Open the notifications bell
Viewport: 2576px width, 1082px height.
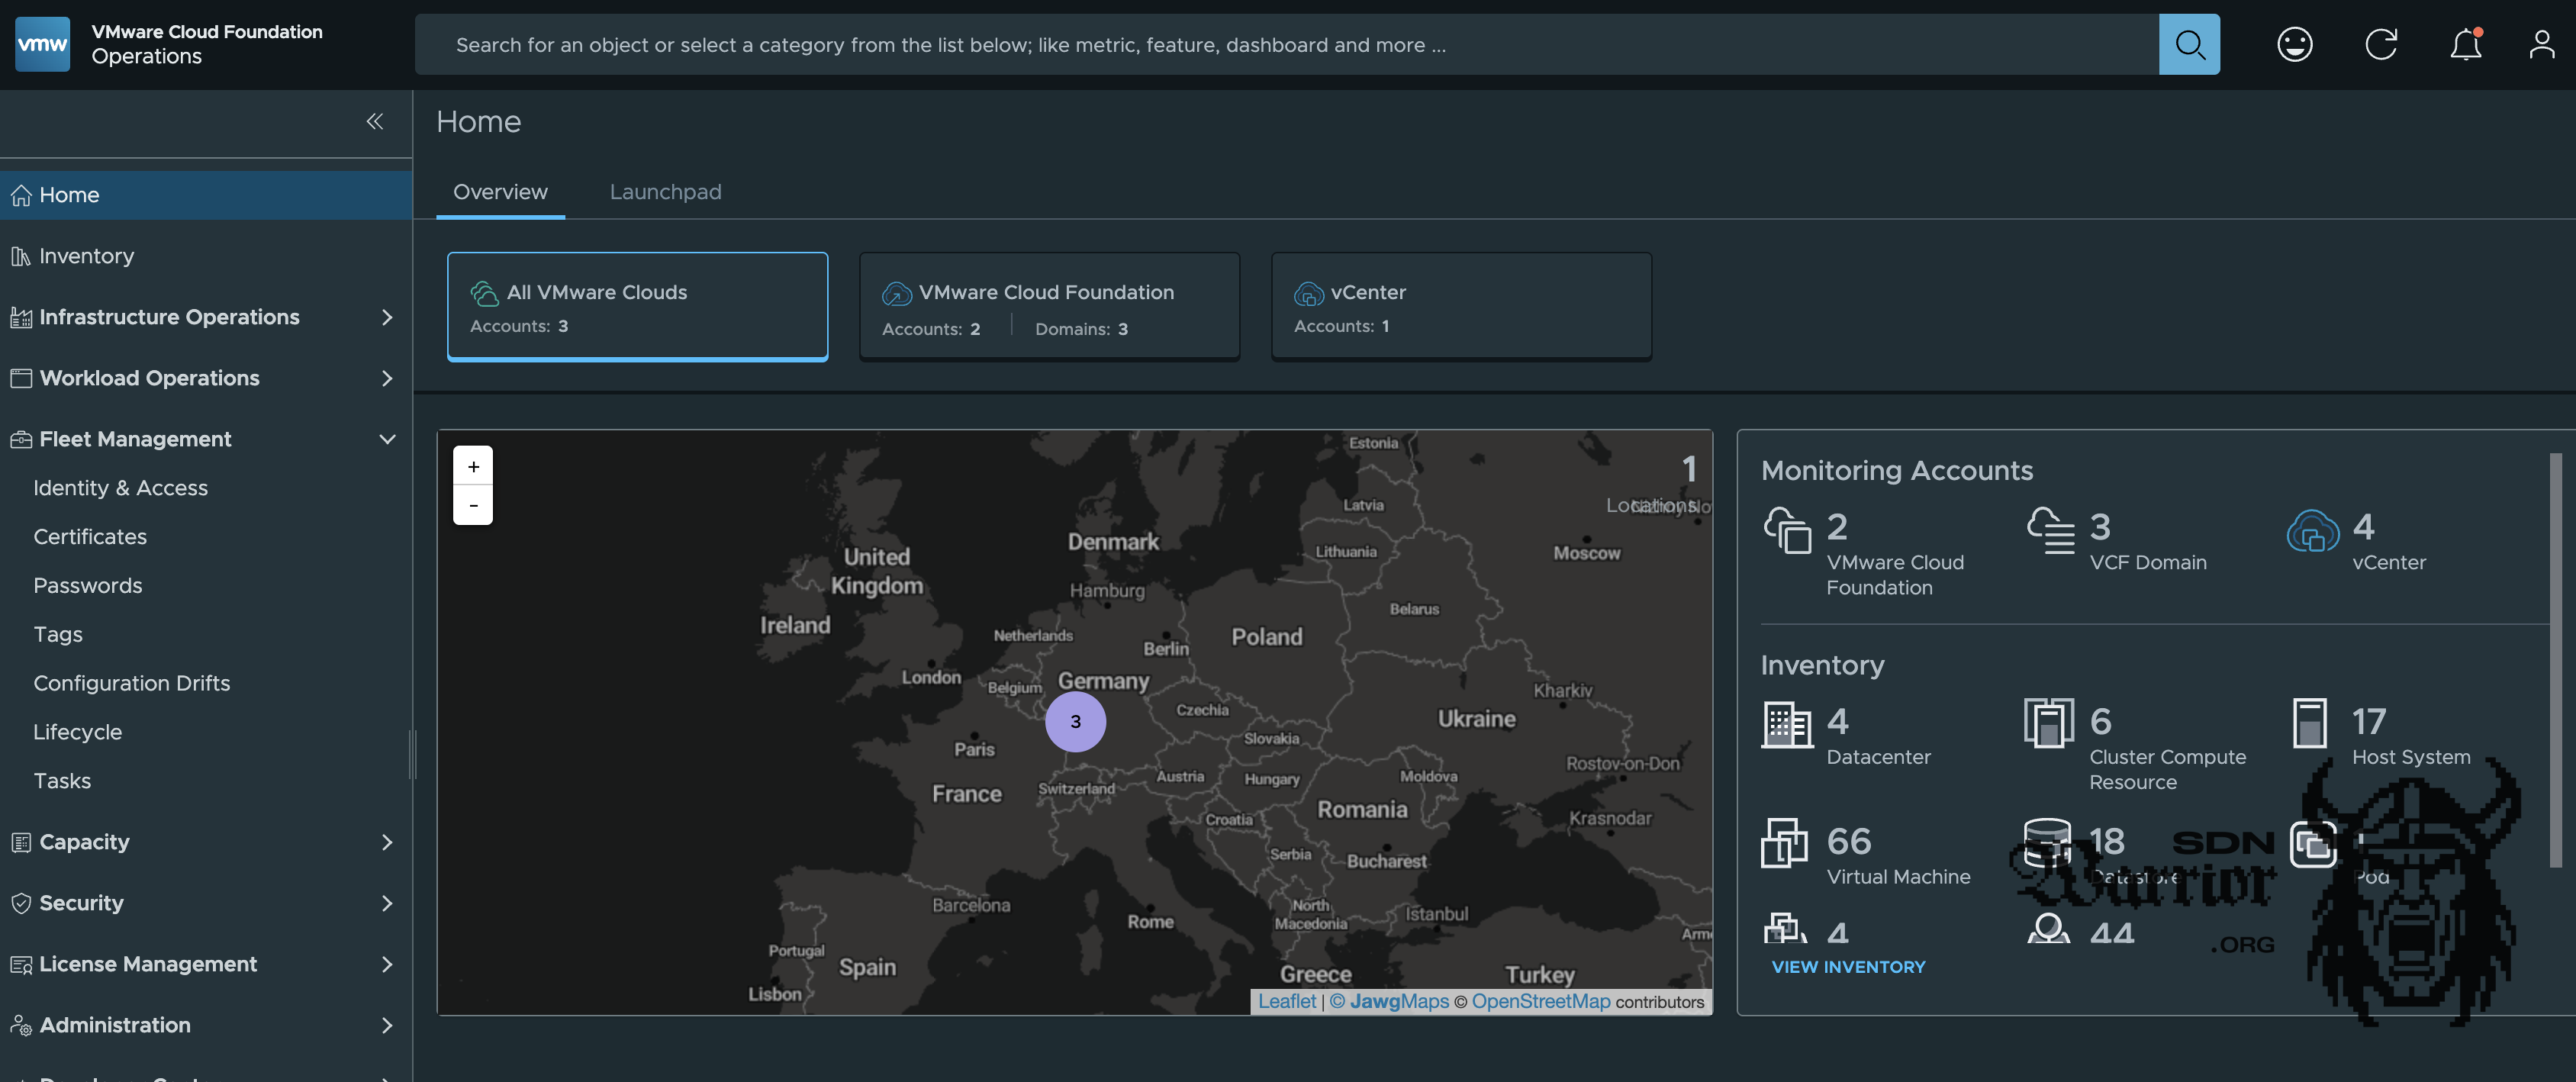[2465, 44]
